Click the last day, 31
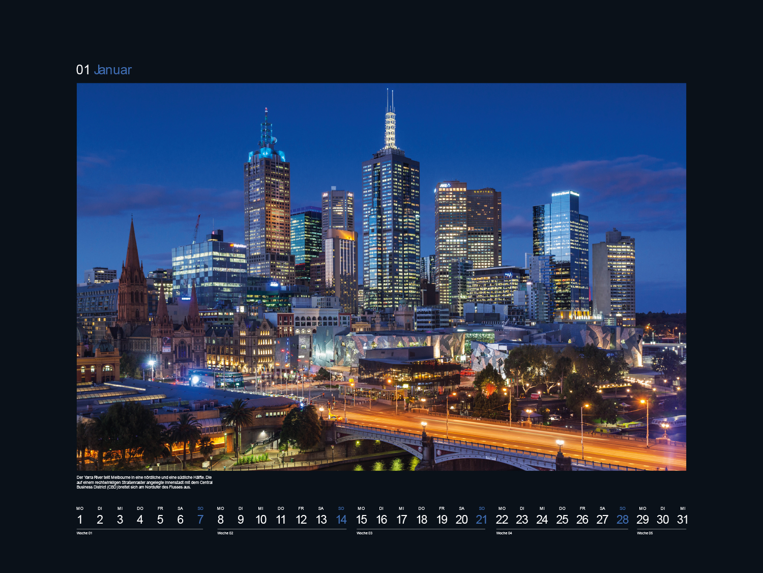Image resolution: width=763 pixels, height=573 pixels. (683, 520)
